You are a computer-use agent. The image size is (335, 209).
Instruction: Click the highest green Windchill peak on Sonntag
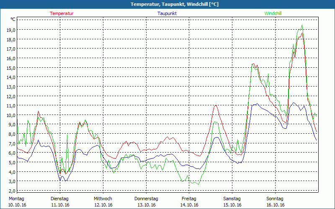coord(302,25)
